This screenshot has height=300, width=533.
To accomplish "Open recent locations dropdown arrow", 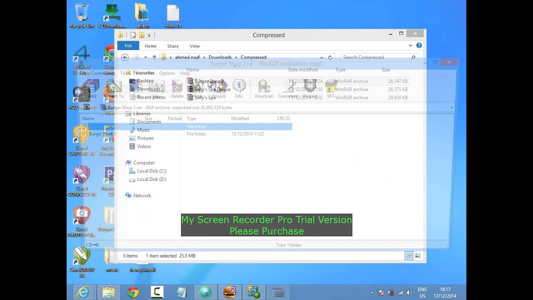I will [x=145, y=57].
